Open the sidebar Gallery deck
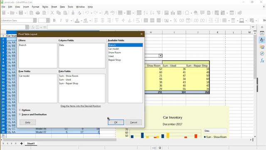Viewport: 266px width, 150px height. coord(262,47)
